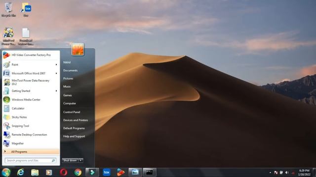Click the Search programs and files box
Image resolution: width=316 pixels, height=177 pixels.
tap(31, 161)
